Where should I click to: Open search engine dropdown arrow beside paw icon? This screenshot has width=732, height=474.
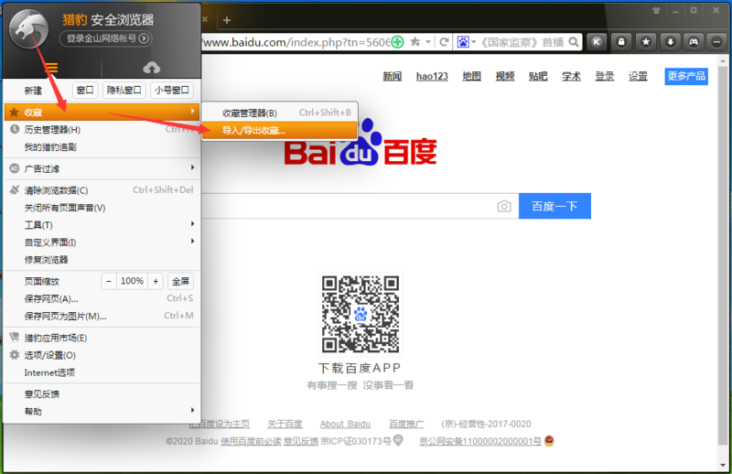tap(473, 42)
